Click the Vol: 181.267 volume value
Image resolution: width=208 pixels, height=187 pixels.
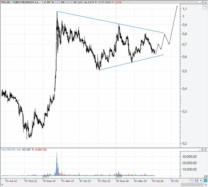(24, 150)
